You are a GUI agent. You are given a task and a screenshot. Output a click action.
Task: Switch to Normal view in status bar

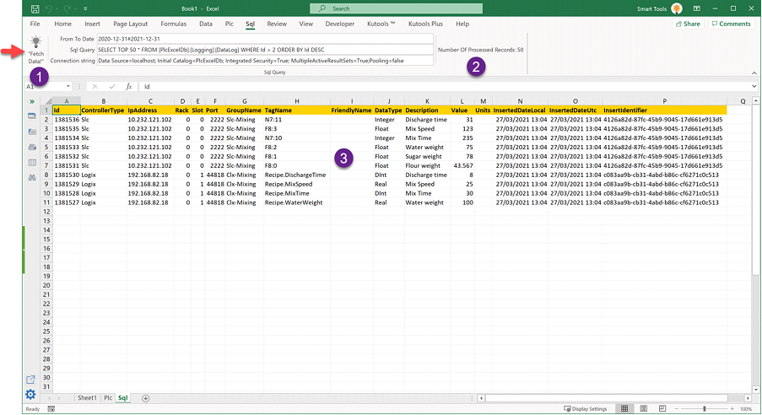(624, 409)
